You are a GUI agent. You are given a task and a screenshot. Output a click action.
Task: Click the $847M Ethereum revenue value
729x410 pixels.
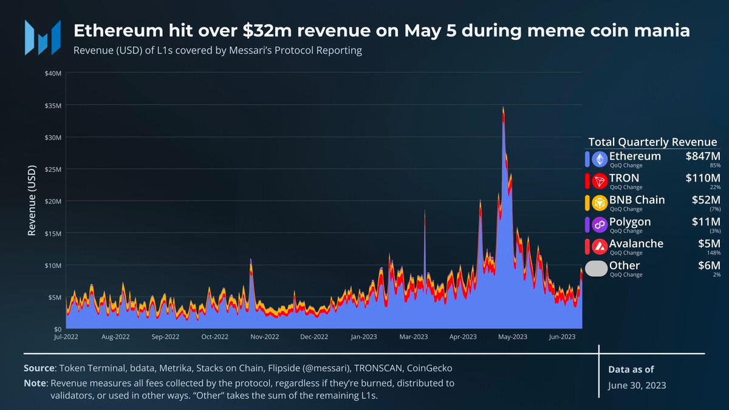(703, 156)
